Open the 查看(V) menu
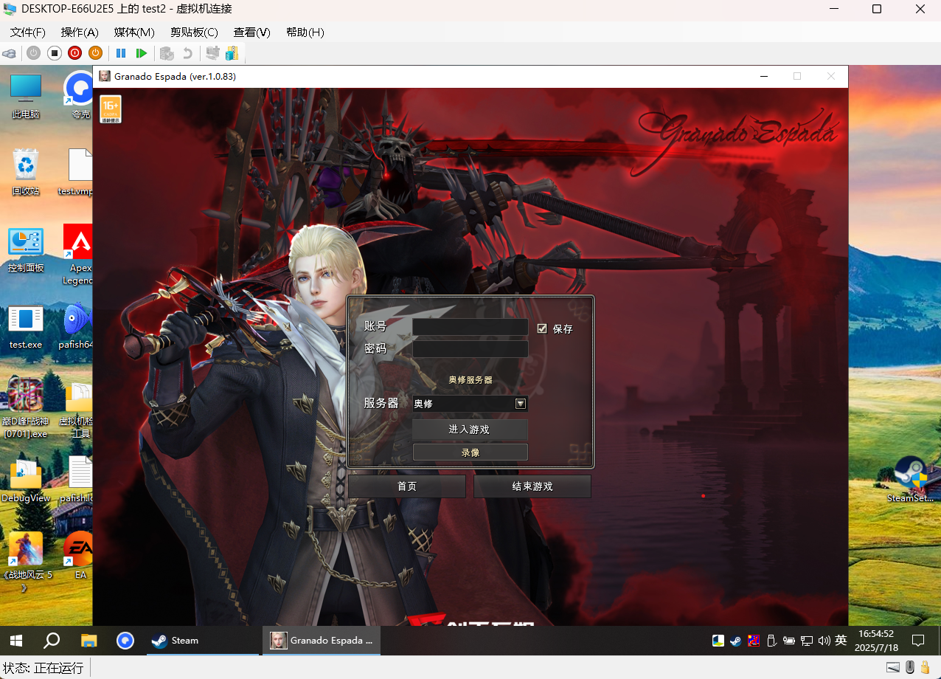Screen dimensions: 941x679 point(251,32)
